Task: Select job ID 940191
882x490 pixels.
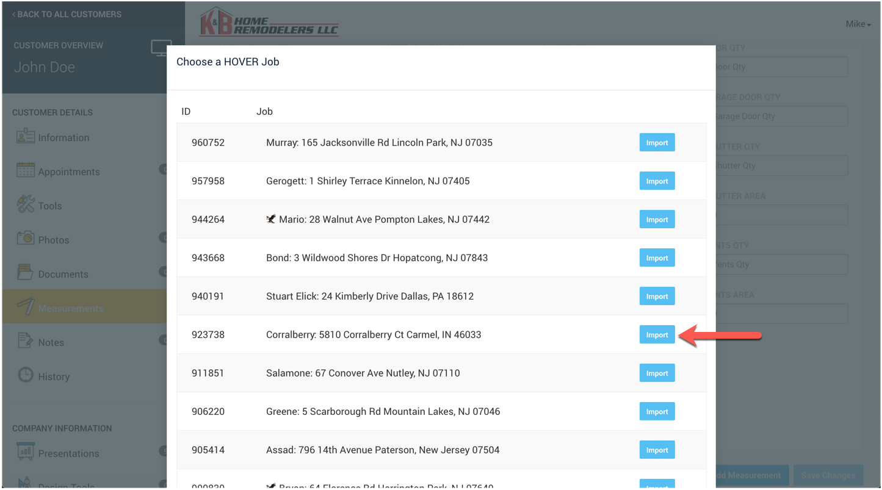Action: [x=208, y=297]
